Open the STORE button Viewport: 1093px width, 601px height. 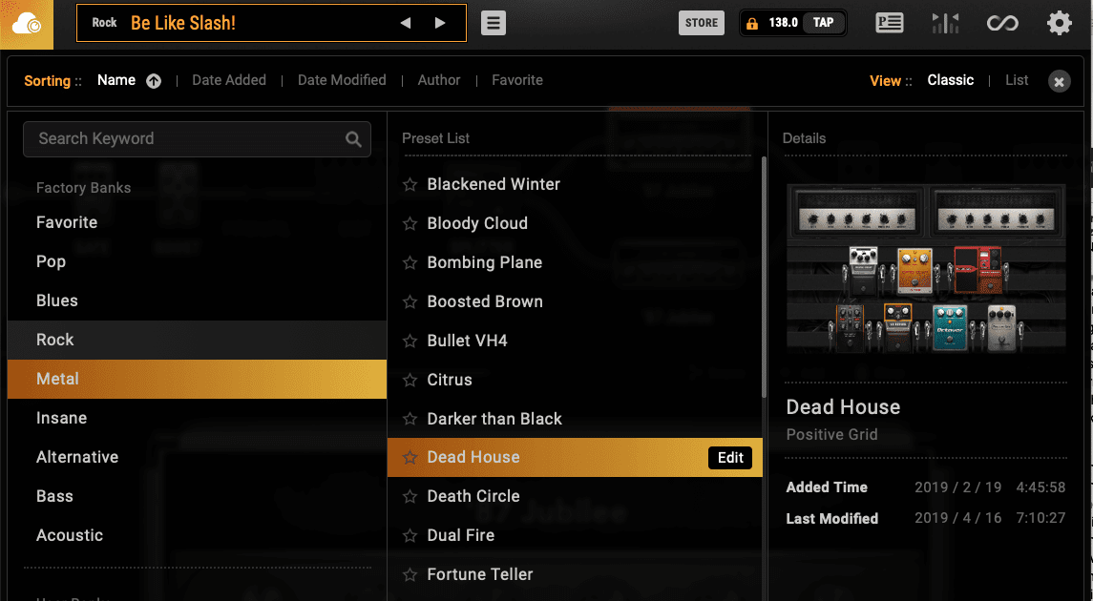click(702, 23)
